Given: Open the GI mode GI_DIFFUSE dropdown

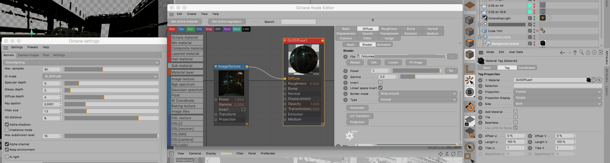Looking at the screenshot, I should [x=100, y=76].
